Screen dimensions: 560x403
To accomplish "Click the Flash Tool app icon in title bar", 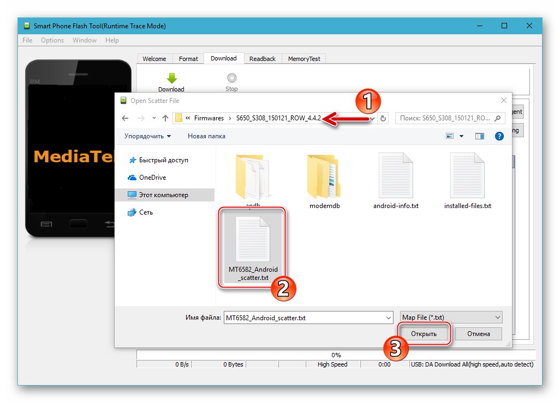I will pos(26,26).
